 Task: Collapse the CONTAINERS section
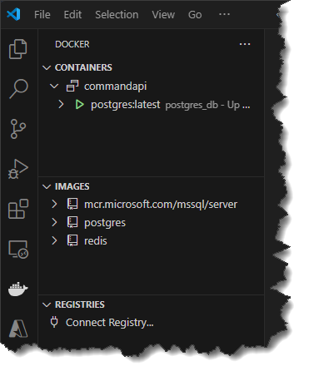47,67
